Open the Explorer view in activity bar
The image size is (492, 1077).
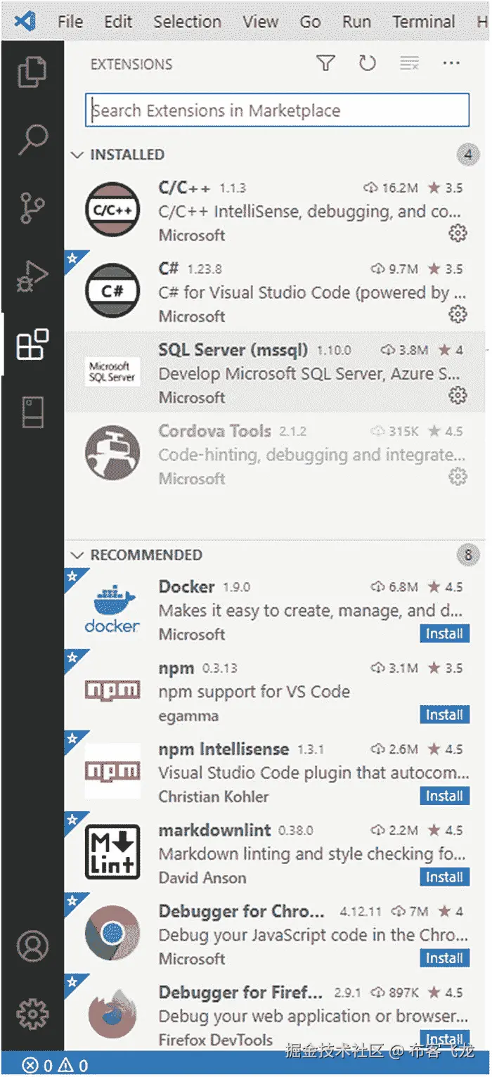pos(32,73)
